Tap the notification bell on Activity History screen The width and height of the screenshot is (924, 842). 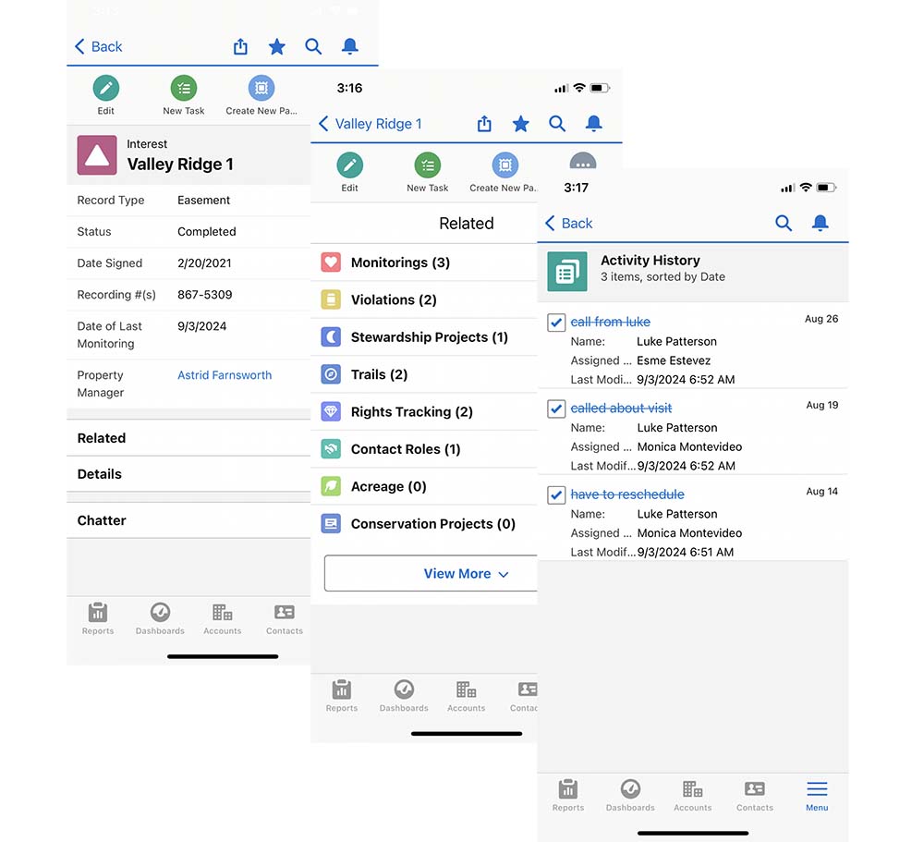tap(820, 223)
